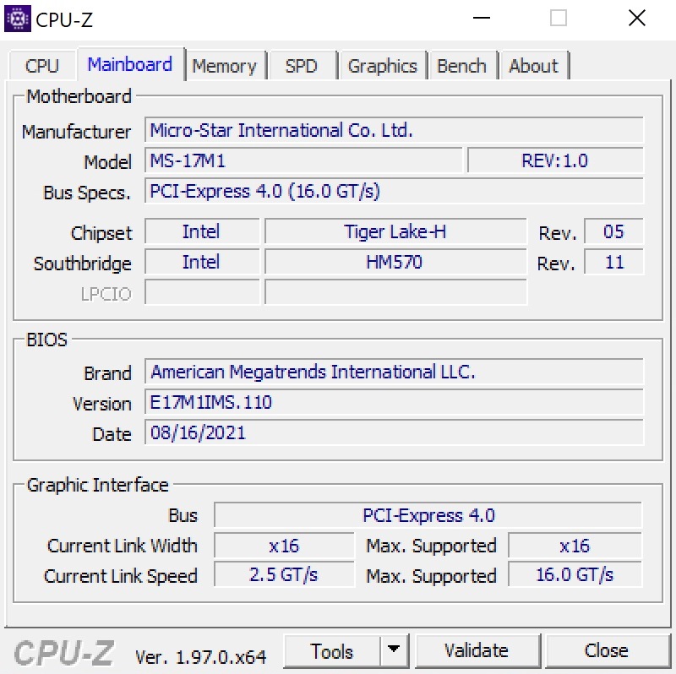Click the Chipset vendor Intel field

202,231
